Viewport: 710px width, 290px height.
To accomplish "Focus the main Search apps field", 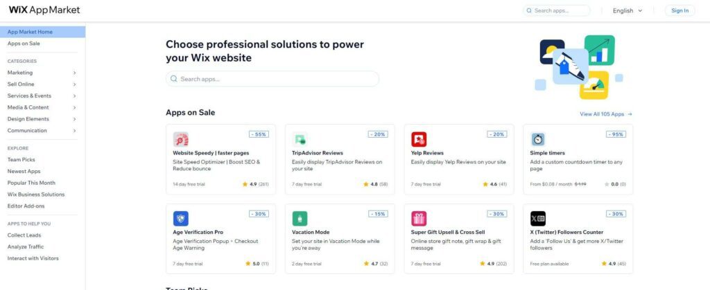I will pyautogui.click(x=272, y=79).
